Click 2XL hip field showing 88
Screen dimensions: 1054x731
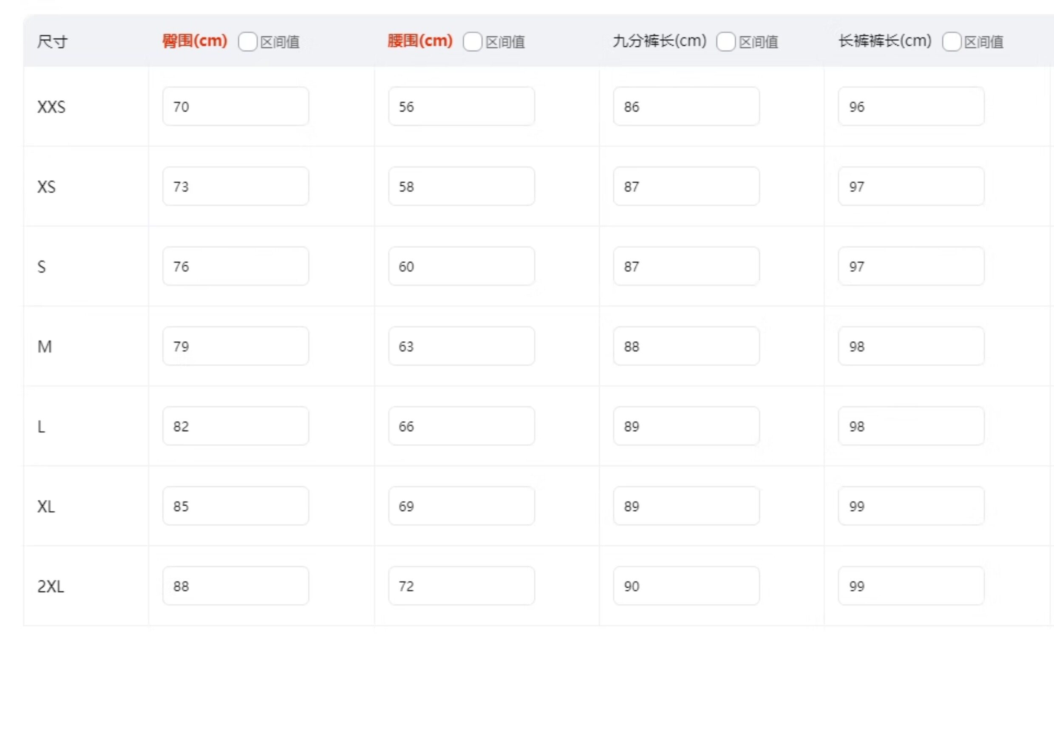tap(235, 586)
